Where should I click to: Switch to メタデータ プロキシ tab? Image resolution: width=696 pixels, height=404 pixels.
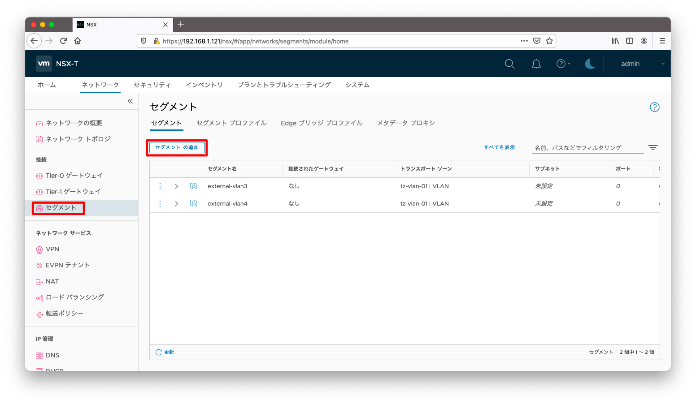click(x=406, y=123)
